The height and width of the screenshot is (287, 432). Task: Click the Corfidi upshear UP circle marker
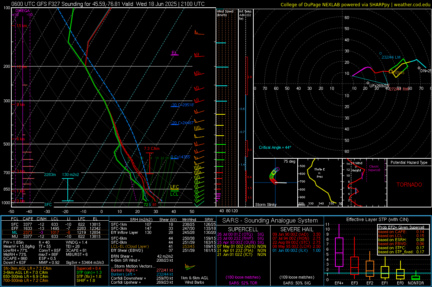click(368, 83)
